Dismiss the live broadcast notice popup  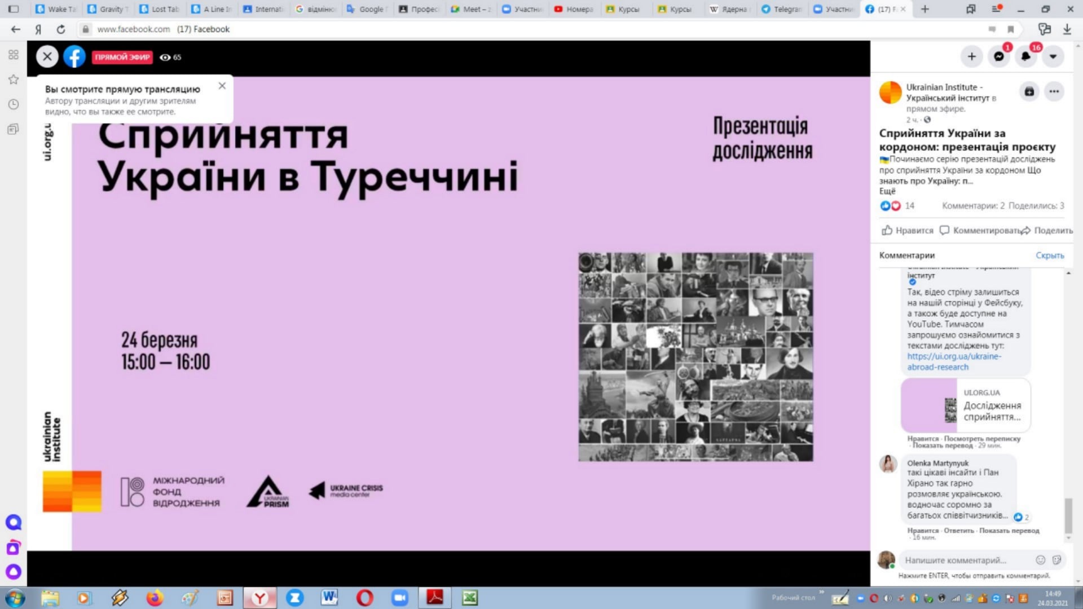(222, 86)
